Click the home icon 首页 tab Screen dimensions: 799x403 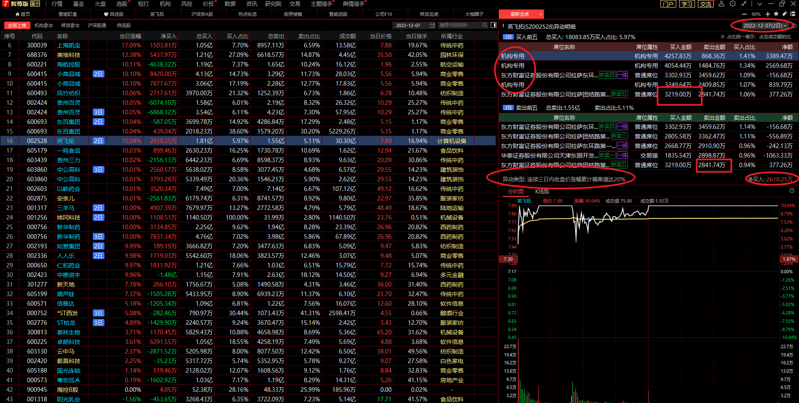[22, 14]
